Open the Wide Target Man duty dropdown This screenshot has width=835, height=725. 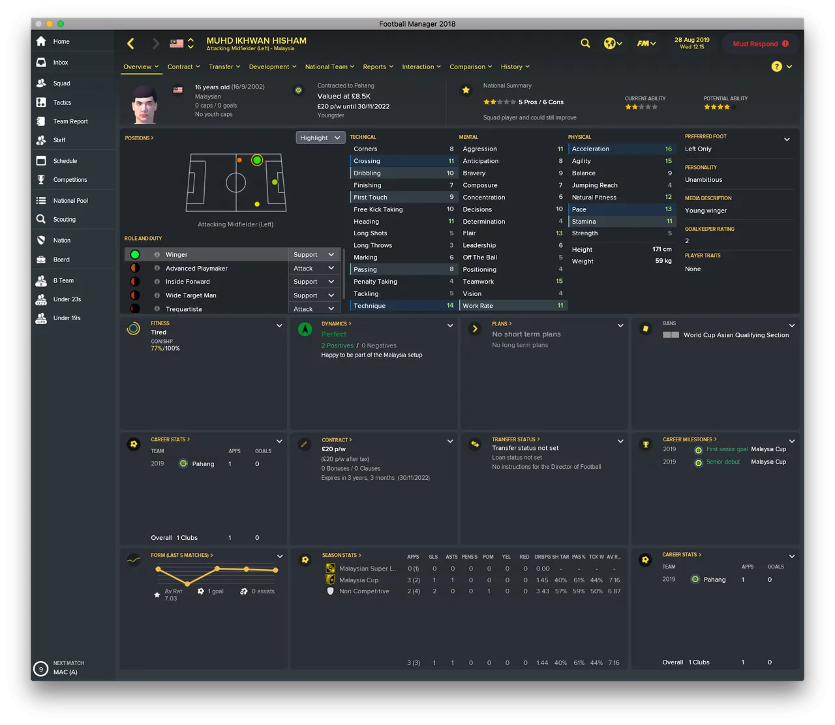(314, 295)
